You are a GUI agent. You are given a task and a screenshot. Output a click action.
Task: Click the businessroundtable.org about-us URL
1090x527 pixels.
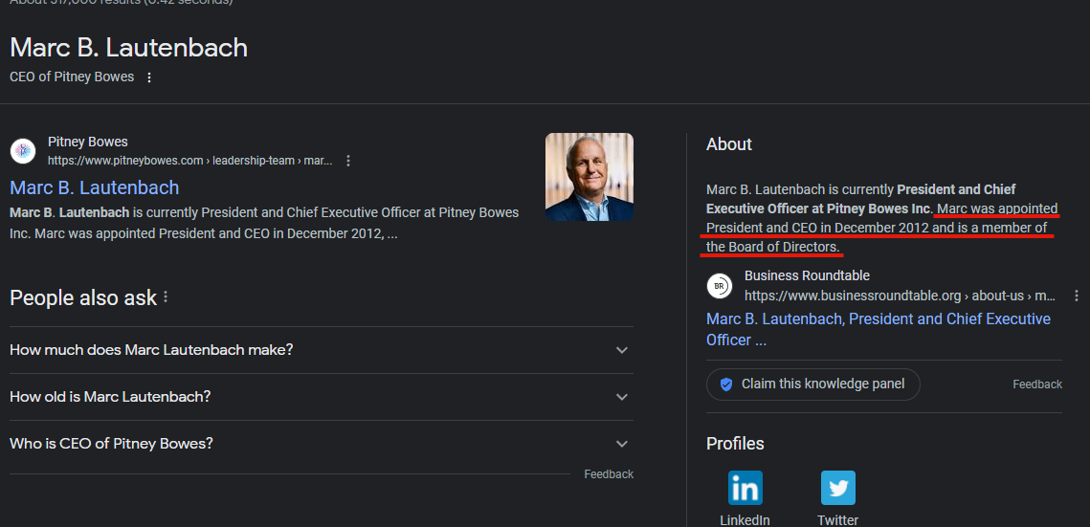(901, 296)
